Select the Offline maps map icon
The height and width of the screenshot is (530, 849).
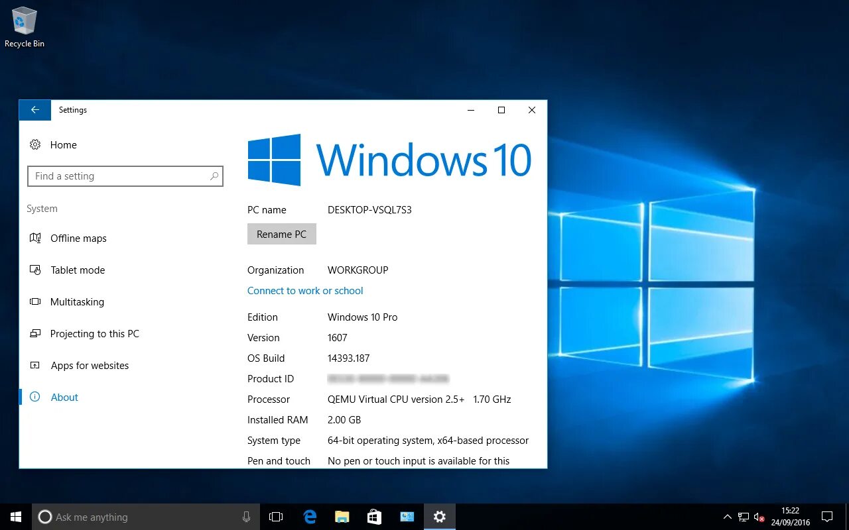(35, 238)
